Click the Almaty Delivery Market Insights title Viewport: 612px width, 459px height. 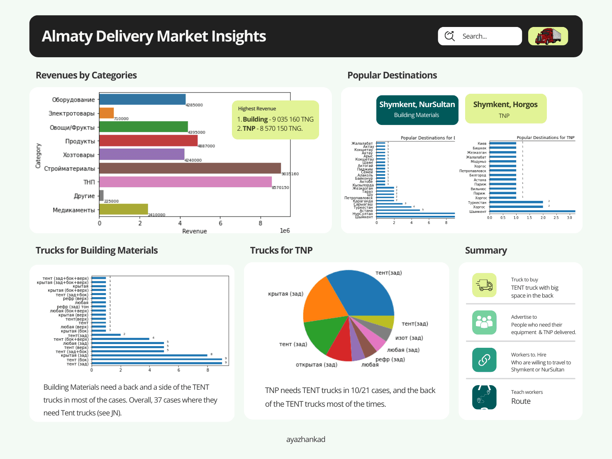[x=154, y=36]
